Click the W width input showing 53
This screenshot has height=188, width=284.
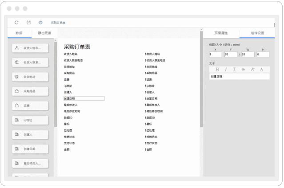[248, 54]
